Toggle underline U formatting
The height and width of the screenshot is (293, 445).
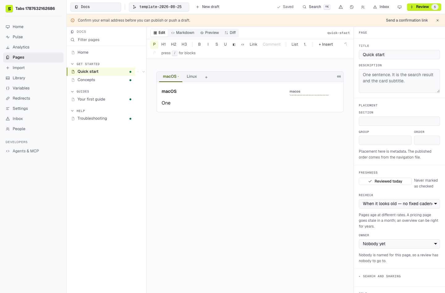click(x=225, y=44)
